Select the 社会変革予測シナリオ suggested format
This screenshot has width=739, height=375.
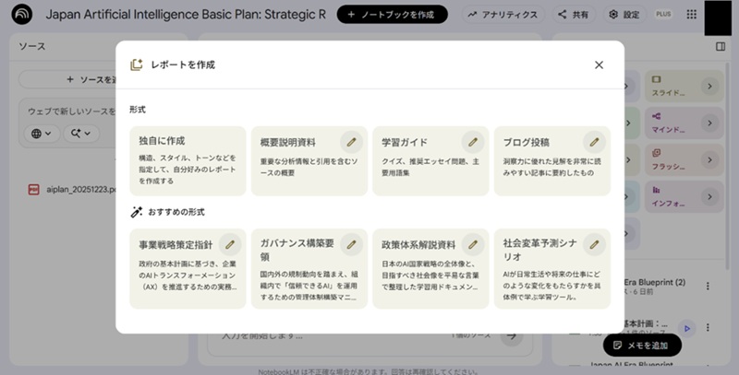[x=552, y=269]
